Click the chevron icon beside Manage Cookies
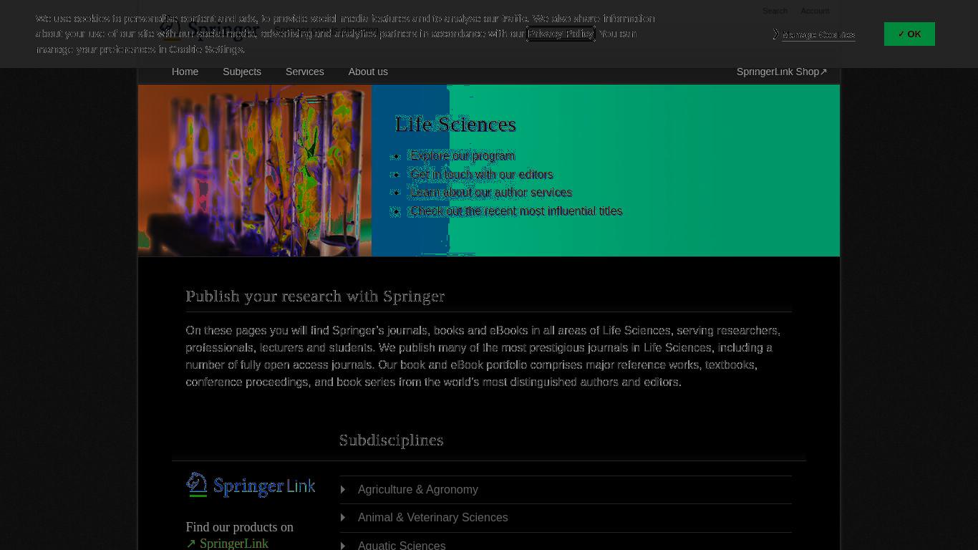 (776, 34)
